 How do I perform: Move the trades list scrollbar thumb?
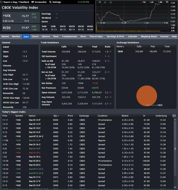click(175, 149)
